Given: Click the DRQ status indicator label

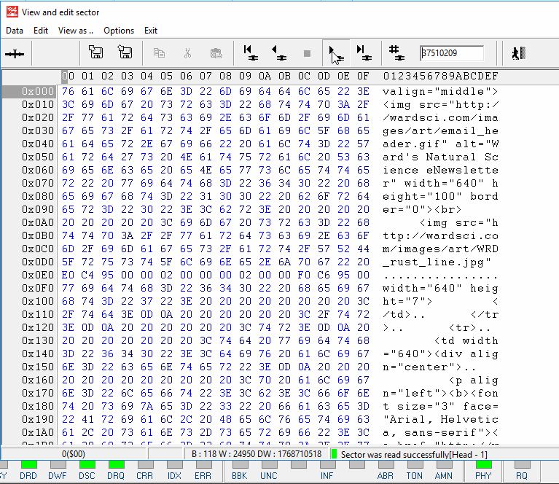Looking at the screenshot, I should click(116, 476).
